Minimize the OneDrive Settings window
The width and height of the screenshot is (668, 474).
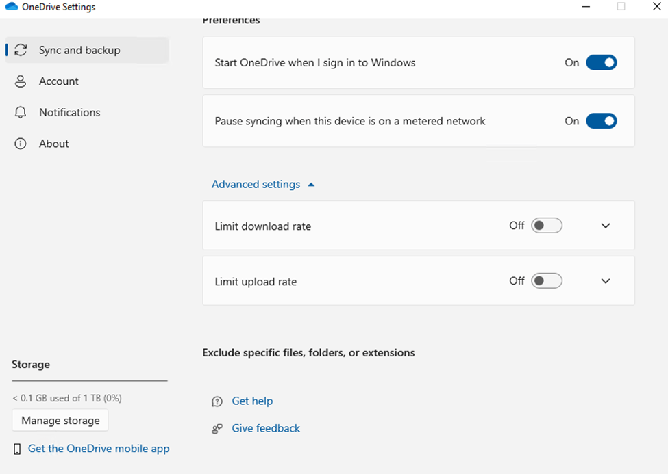[x=586, y=7]
